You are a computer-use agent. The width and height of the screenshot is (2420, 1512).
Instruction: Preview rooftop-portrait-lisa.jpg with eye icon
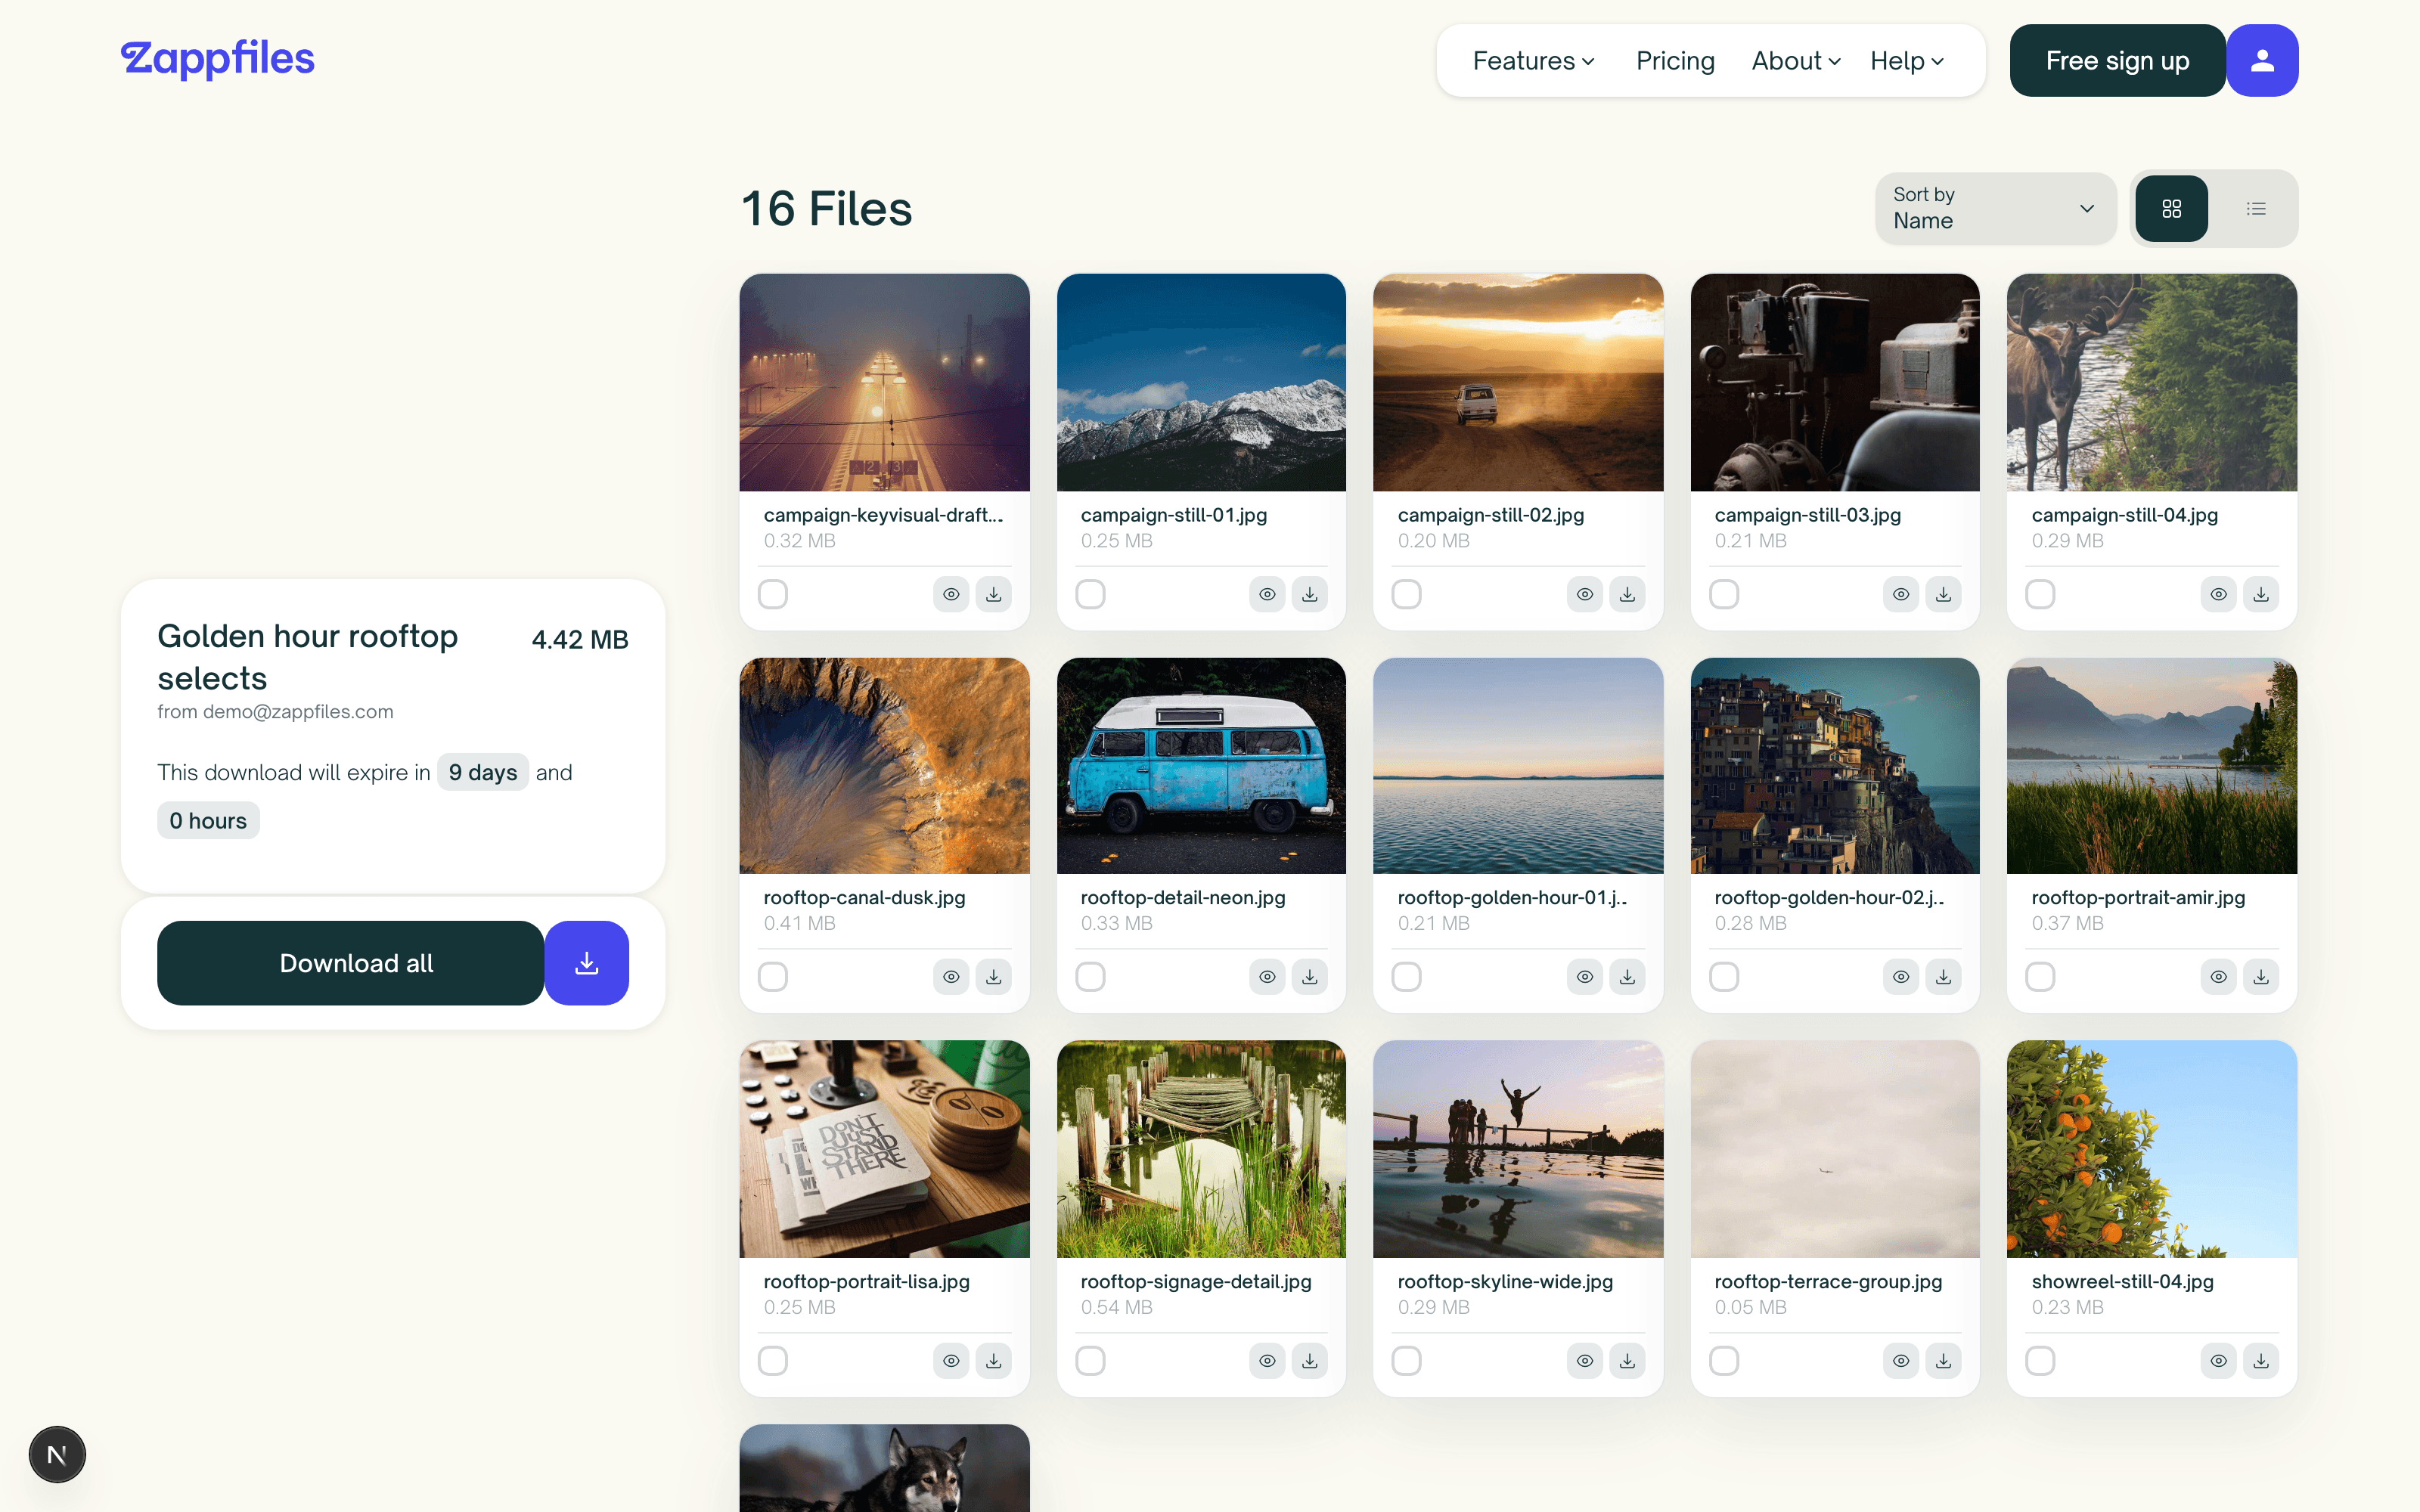click(951, 1361)
